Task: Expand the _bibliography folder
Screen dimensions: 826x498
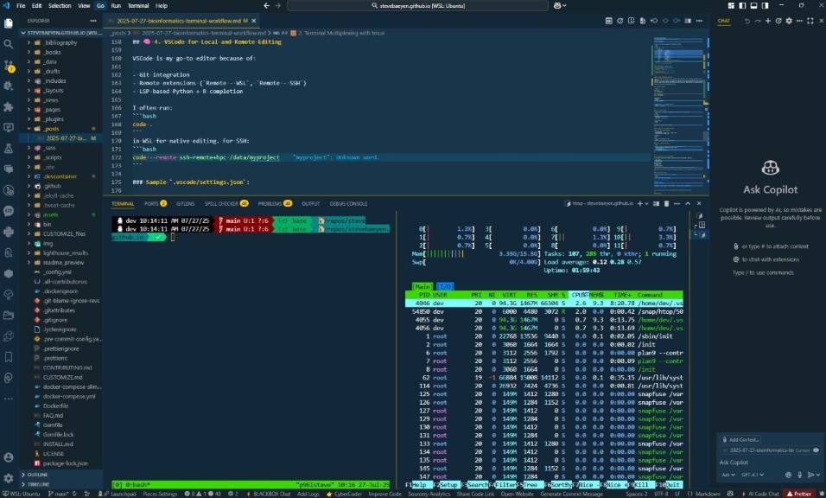Action: pos(60,42)
